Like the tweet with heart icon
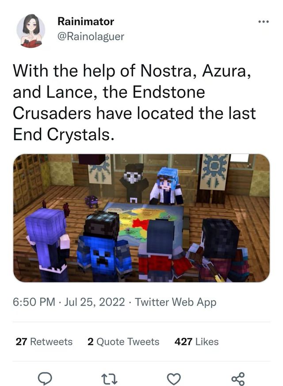 pyautogui.click(x=174, y=379)
